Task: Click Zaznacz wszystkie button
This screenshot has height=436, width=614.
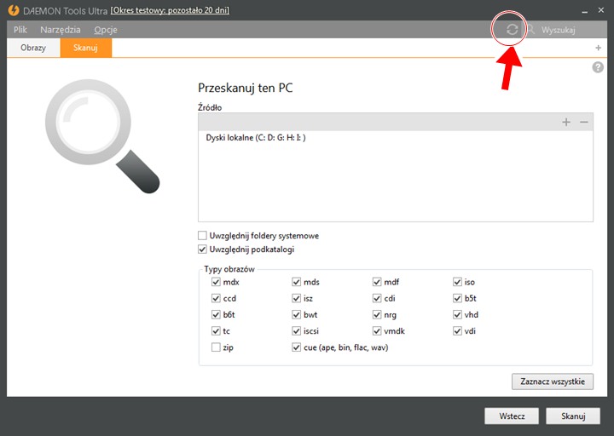Action: tap(552, 381)
